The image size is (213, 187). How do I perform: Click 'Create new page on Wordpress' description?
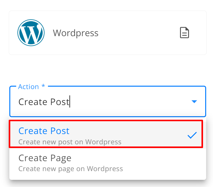pos(71,169)
